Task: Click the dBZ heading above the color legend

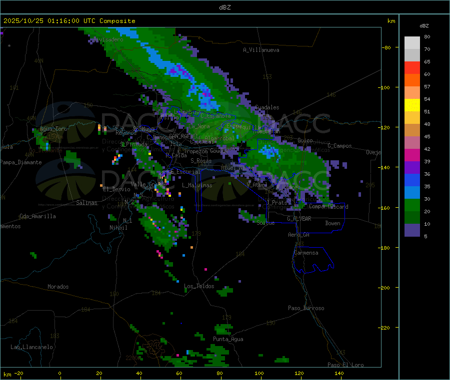Action: click(424, 26)
